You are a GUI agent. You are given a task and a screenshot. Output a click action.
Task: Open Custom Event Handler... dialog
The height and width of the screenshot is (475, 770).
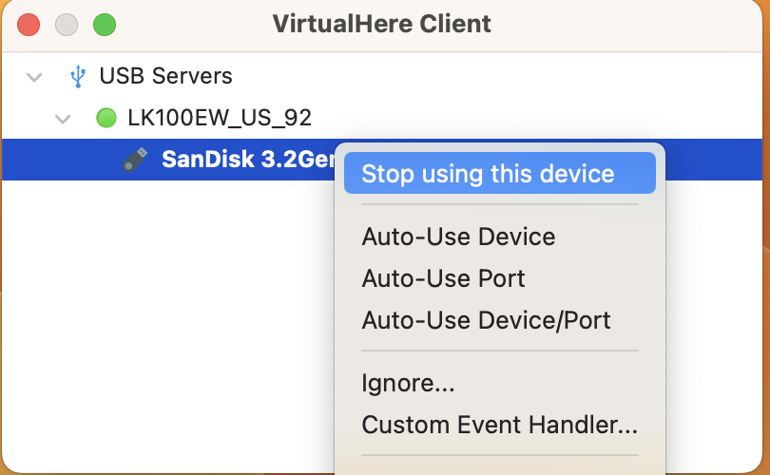(499, 425)
